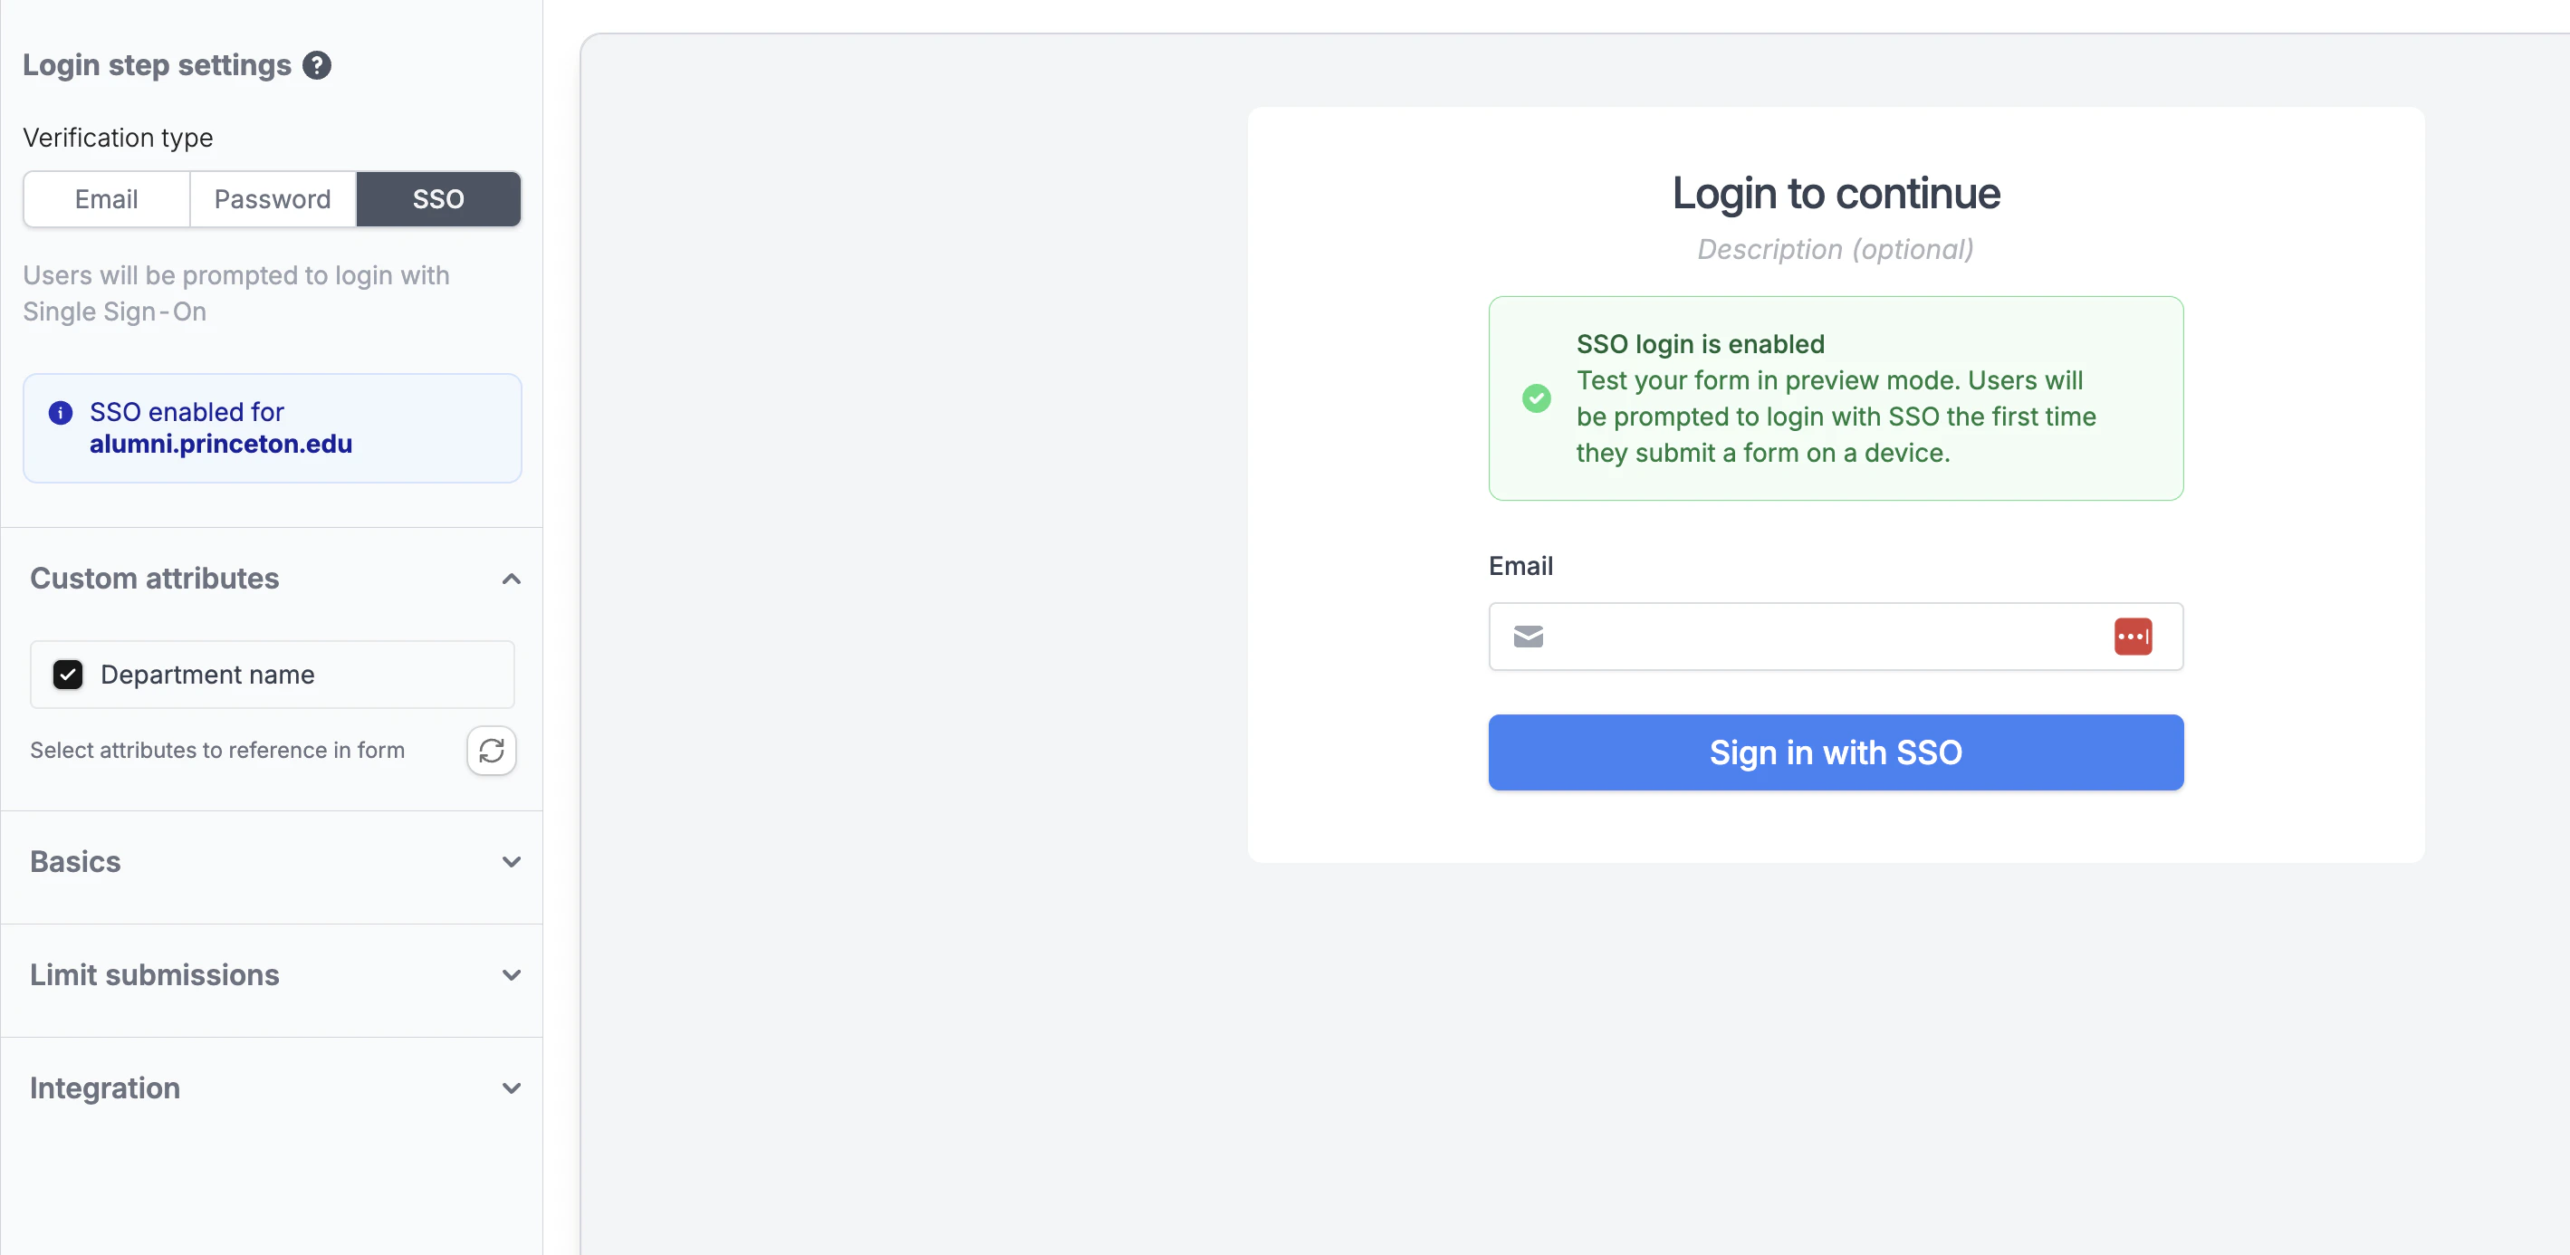Switch verification type to Email

click(106, 198)
